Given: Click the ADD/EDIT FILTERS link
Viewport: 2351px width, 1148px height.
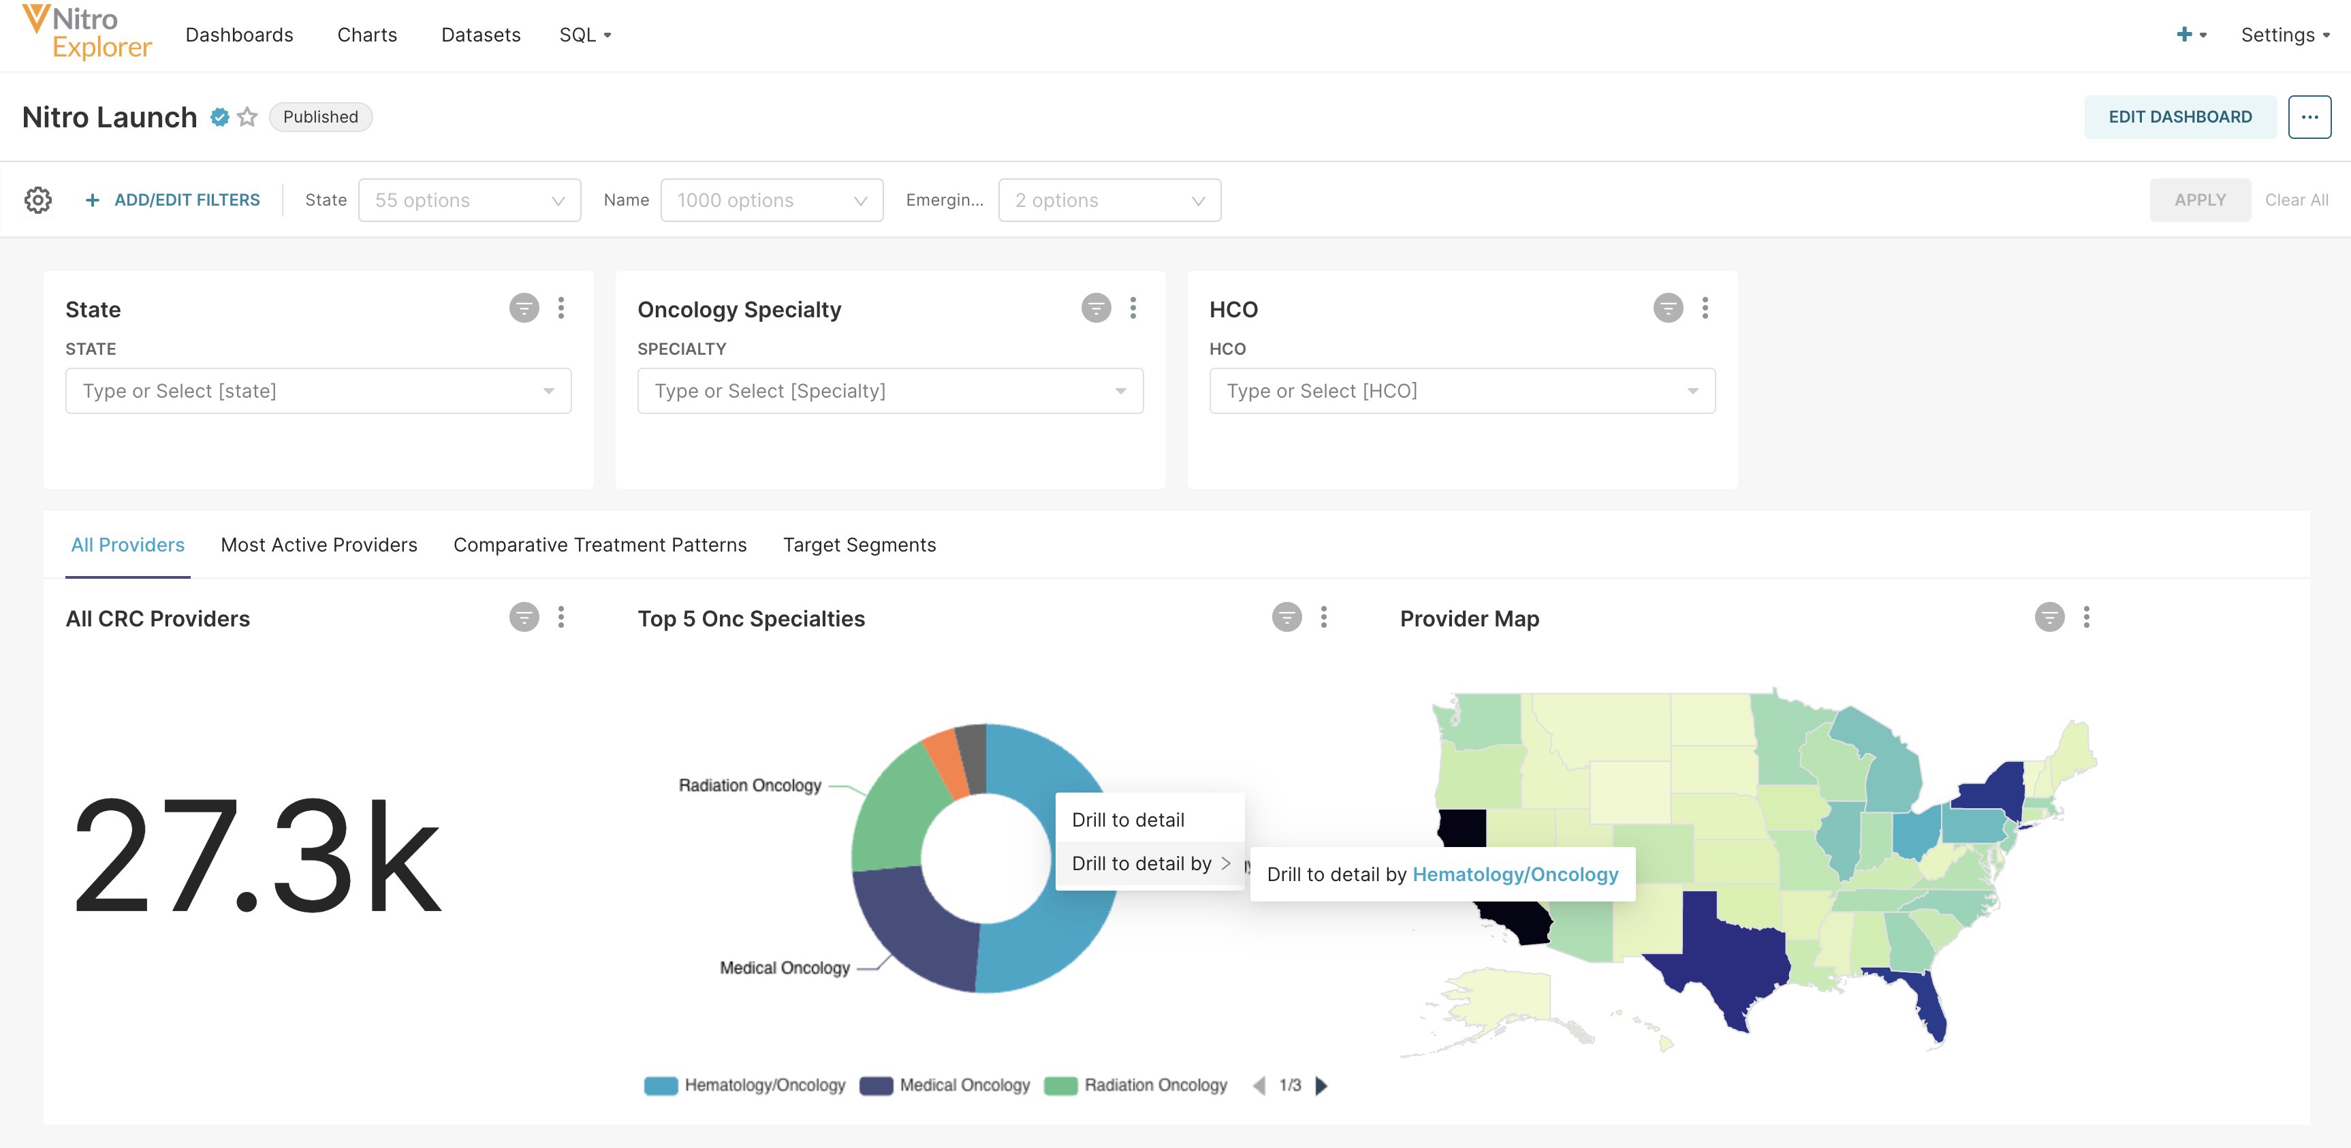Looking at the screenshot, I should (x=172, y=200).
